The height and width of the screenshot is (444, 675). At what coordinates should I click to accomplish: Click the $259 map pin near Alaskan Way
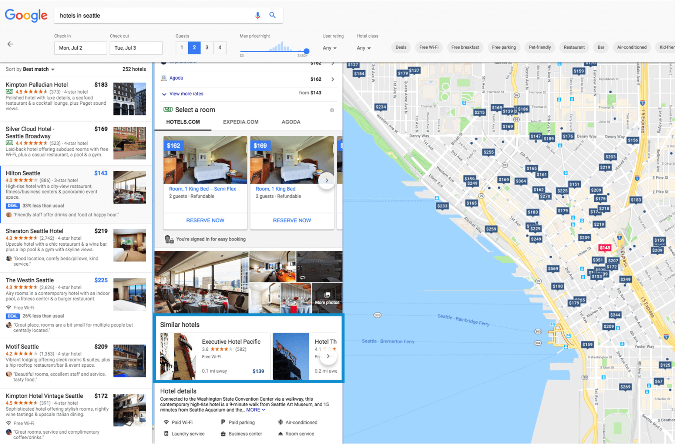coord(491,229)
